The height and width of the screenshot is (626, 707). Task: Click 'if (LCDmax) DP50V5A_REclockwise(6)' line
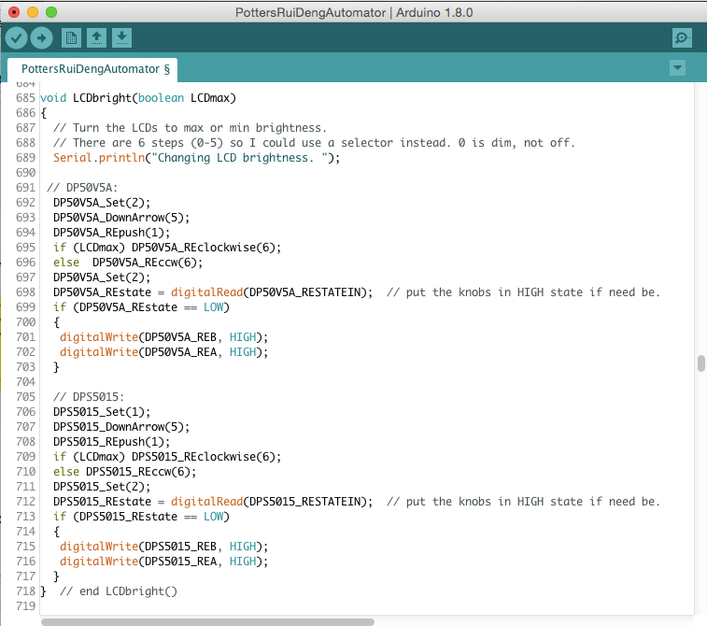pos(167,248)
